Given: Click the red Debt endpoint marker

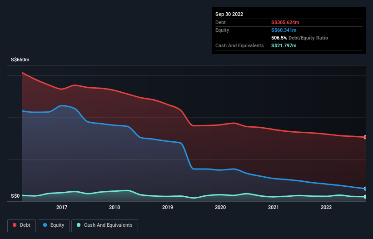Looking at the screenshot, I should (365, 137).
